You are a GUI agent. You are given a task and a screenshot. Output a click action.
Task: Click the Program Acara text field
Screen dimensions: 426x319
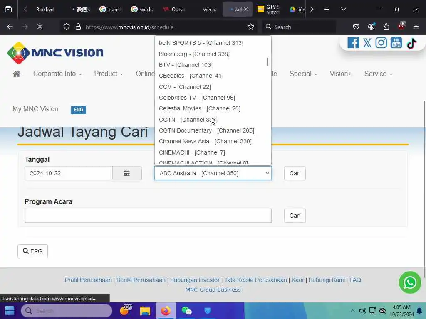148,216
